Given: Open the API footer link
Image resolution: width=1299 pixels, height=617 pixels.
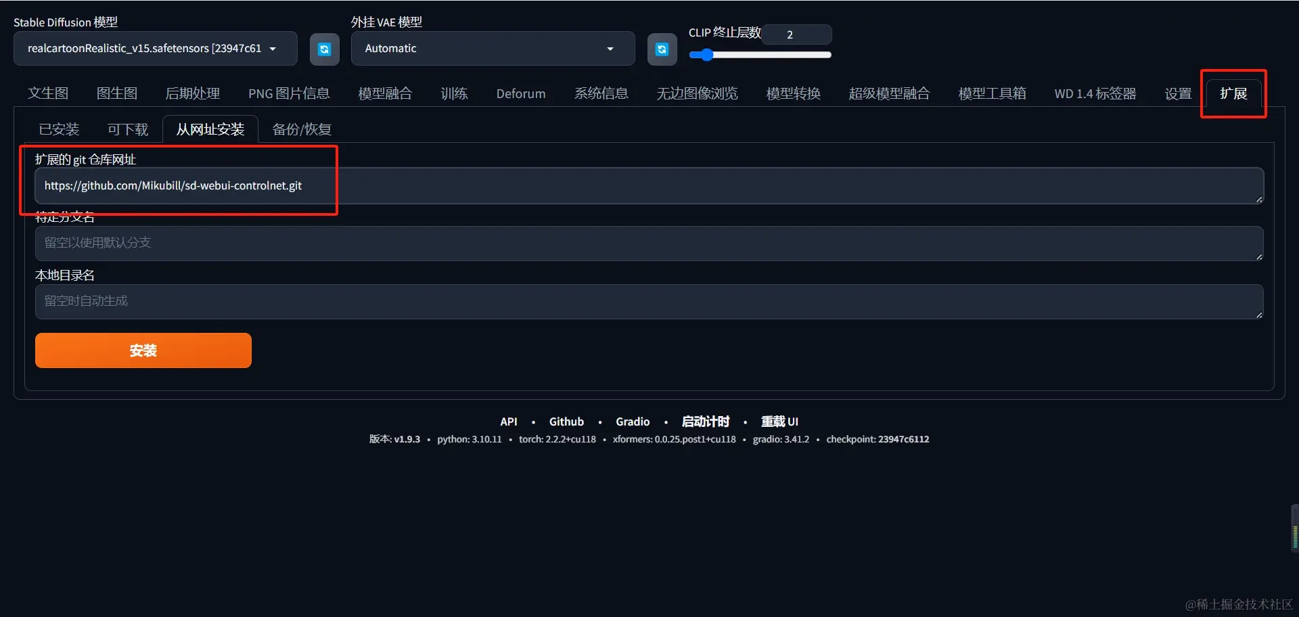Looking at the screenshot, I should (x=509, y=421).
